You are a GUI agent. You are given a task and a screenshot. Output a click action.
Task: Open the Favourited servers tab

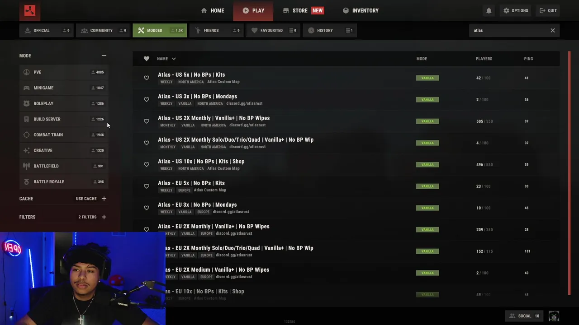273,30
